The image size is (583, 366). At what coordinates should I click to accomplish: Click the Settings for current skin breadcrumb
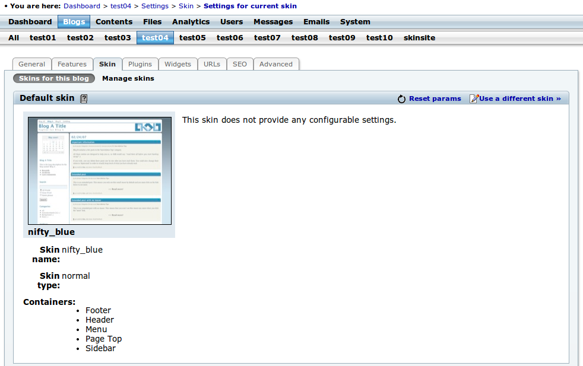click(x=250, y=6)
